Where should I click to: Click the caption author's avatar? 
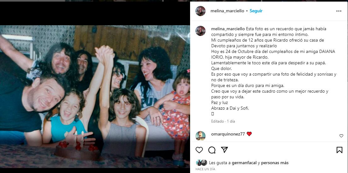pos(200,31)
